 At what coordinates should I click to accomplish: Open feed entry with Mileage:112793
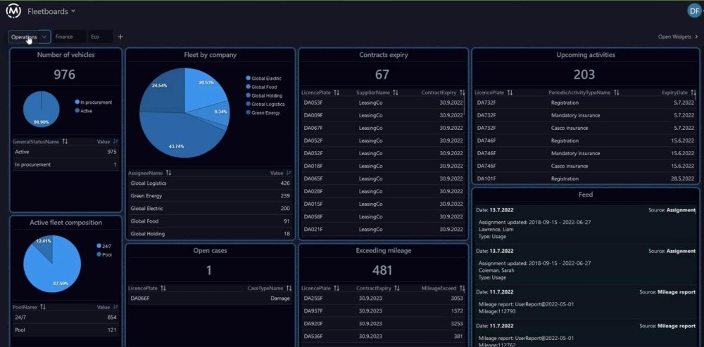click(x=586, y=303)
